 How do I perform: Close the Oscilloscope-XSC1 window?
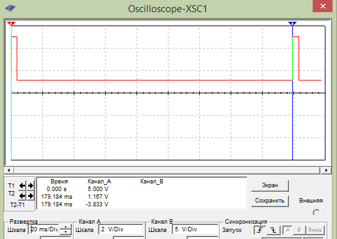pos(323,6)
